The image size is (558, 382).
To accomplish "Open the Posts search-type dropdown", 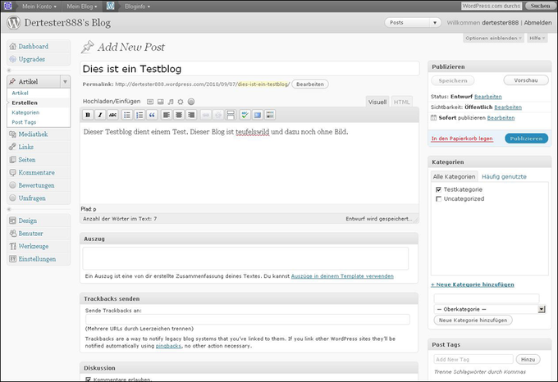I will coord(413,22).
